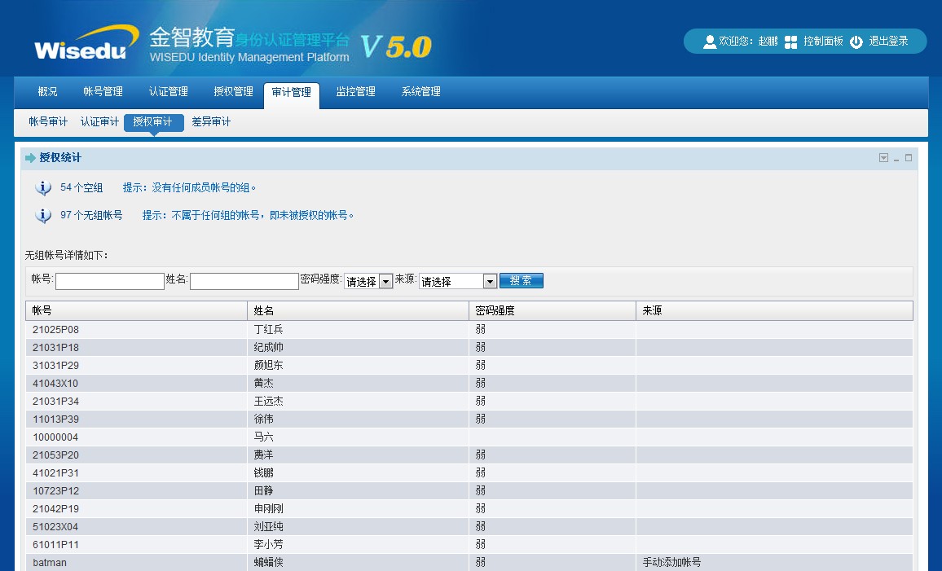Click the info icon next to 54个空组
942x571 pixels.
[x=43, y=188]
